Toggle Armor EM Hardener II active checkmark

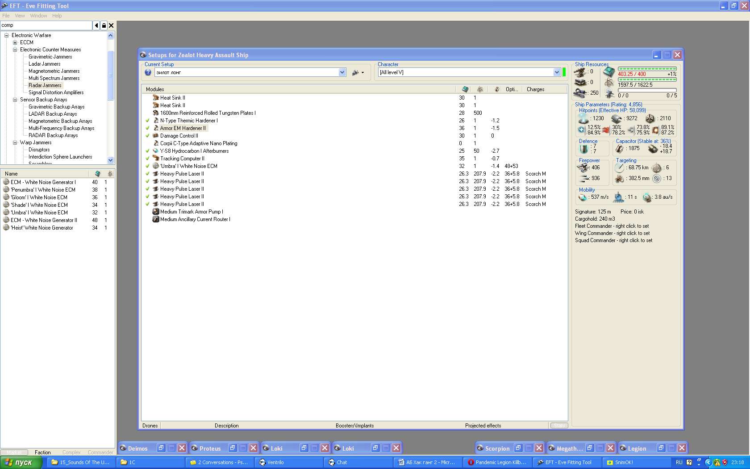[x=147, y=128]
